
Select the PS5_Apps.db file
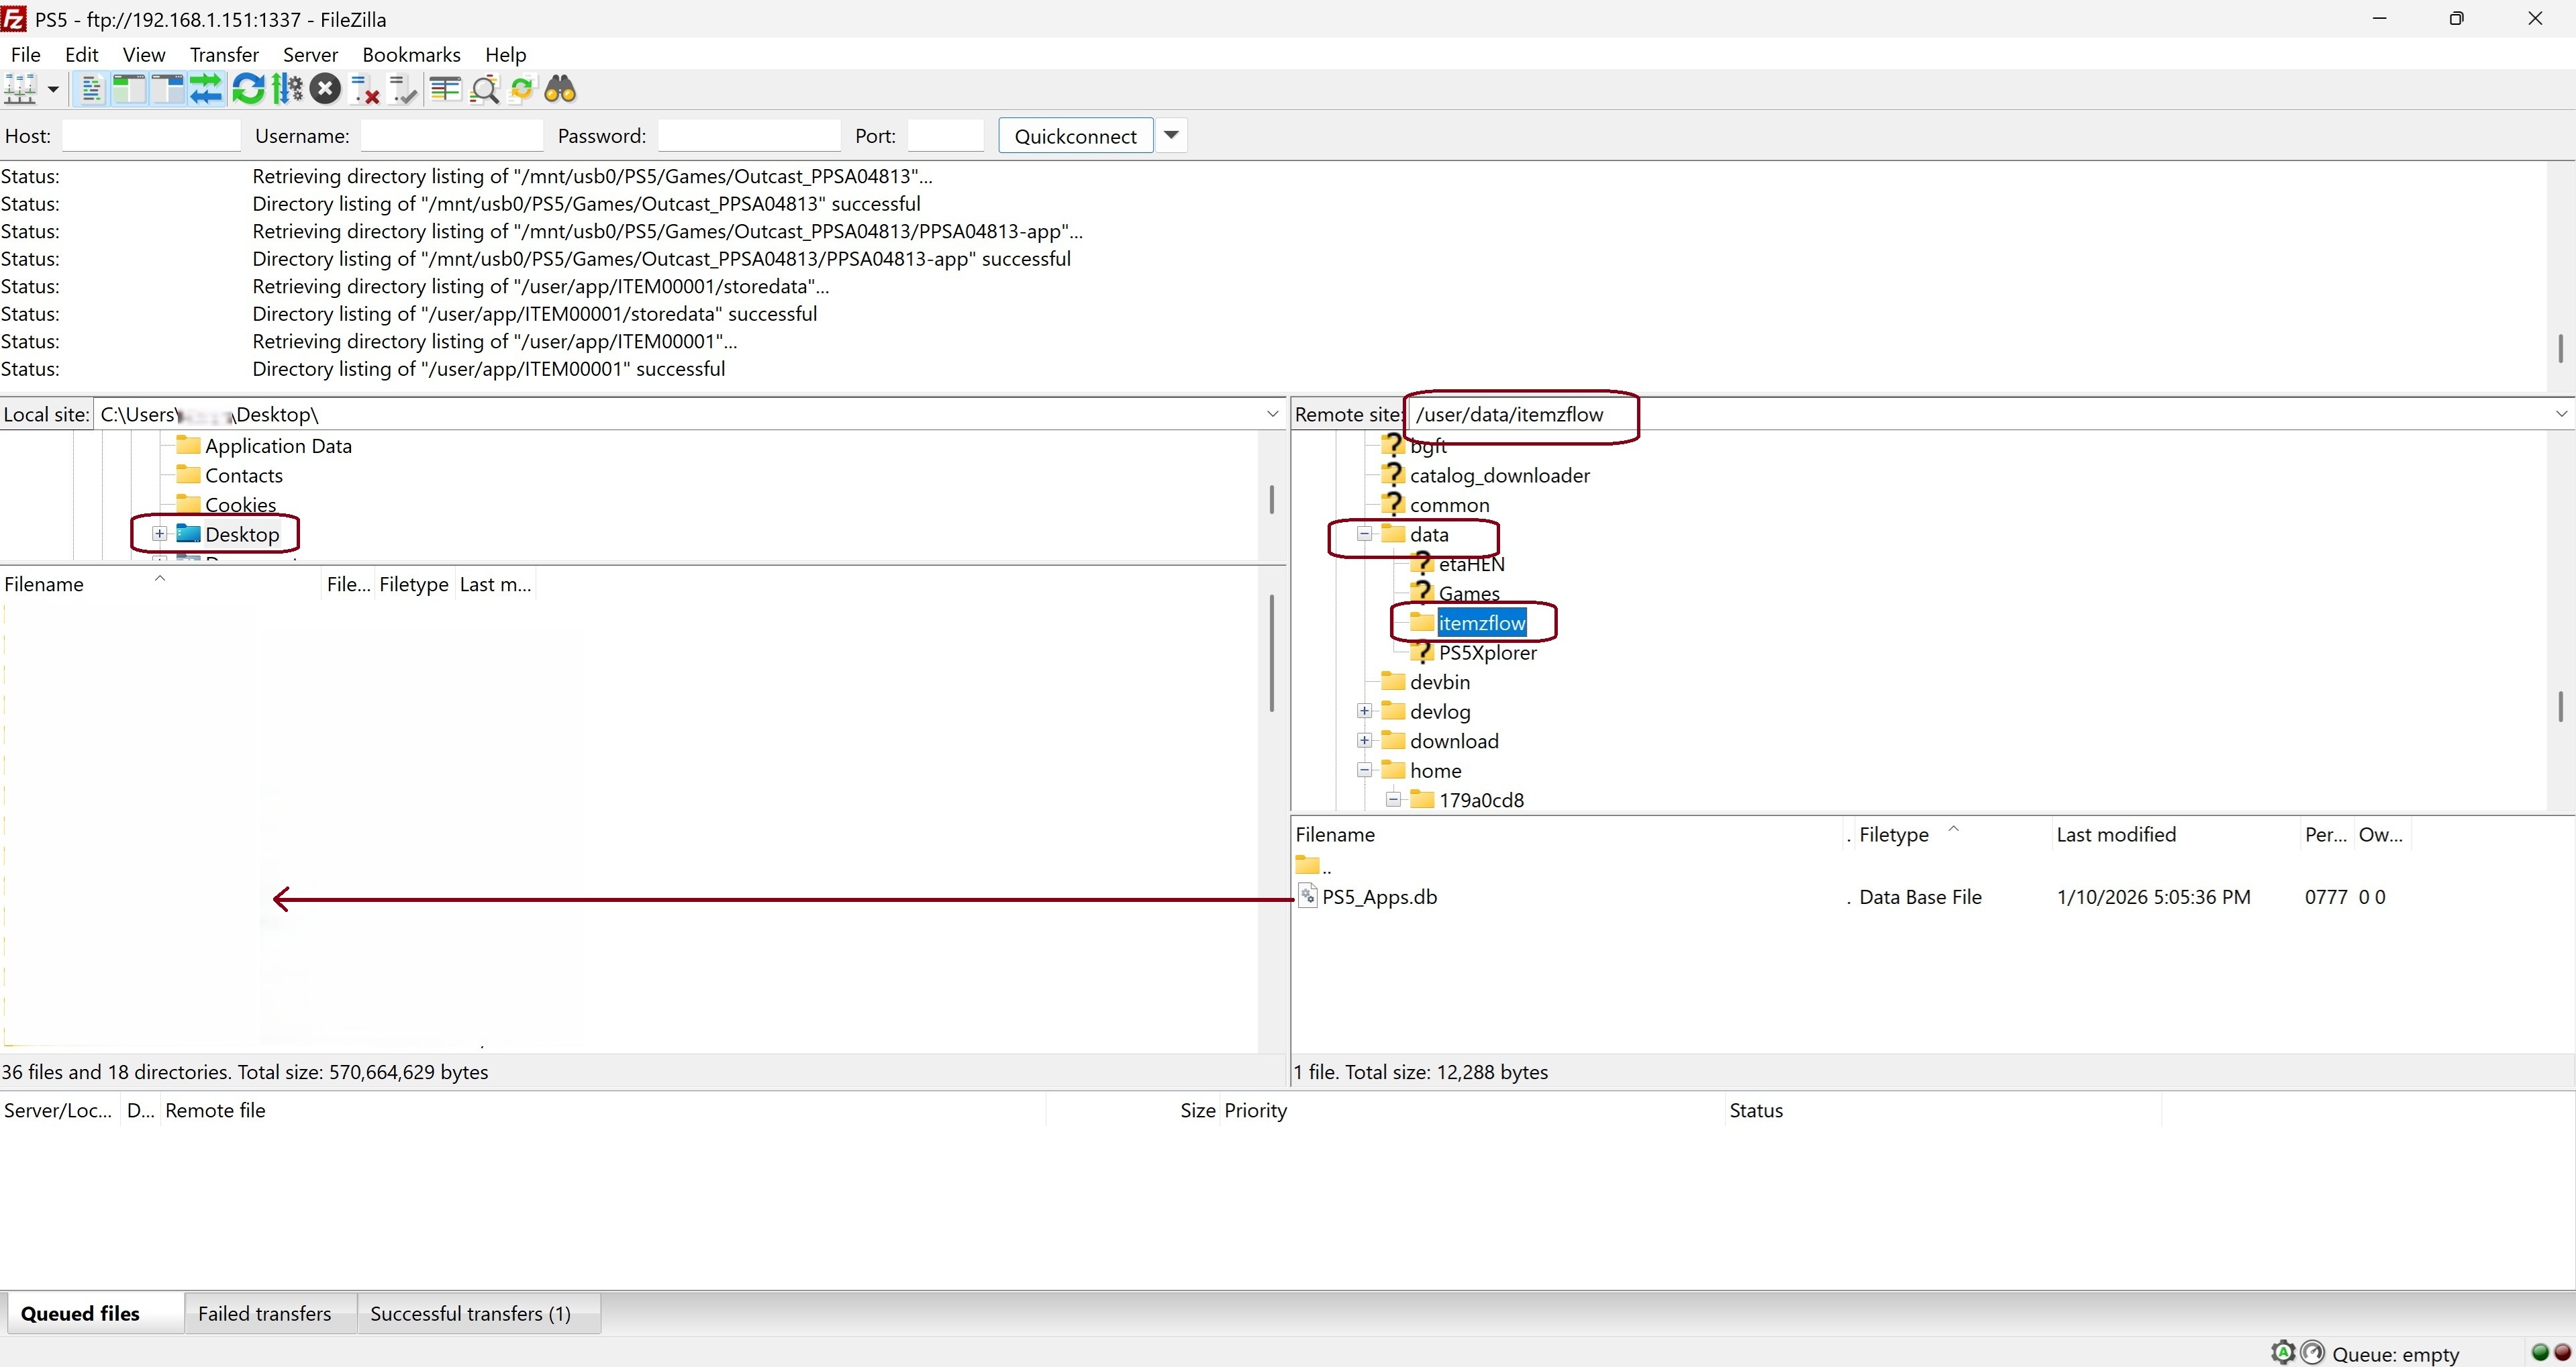pyautogui.click(x=1379, y=897)
